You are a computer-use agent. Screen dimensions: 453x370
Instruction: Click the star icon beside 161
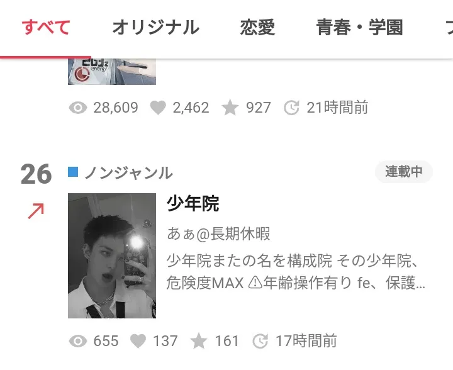(199, 341)
